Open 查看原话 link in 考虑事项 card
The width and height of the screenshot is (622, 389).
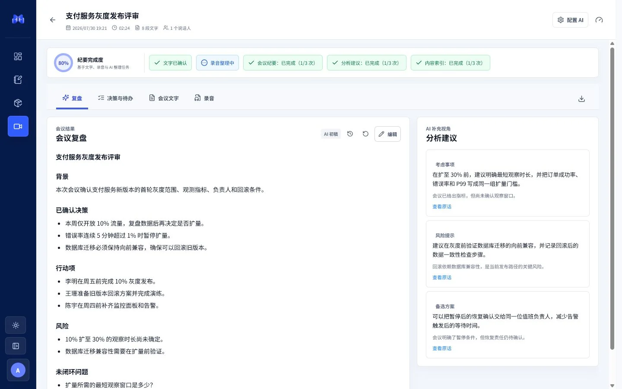(x=442, y=207)
